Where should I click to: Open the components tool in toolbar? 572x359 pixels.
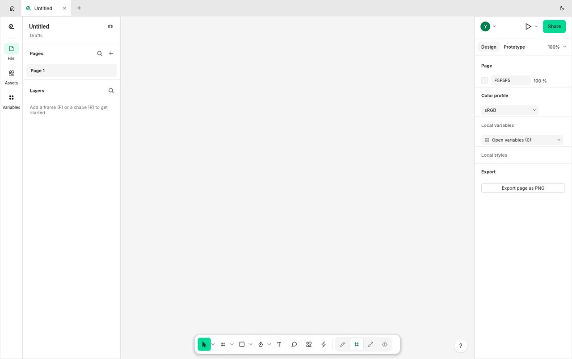[309, 344]
